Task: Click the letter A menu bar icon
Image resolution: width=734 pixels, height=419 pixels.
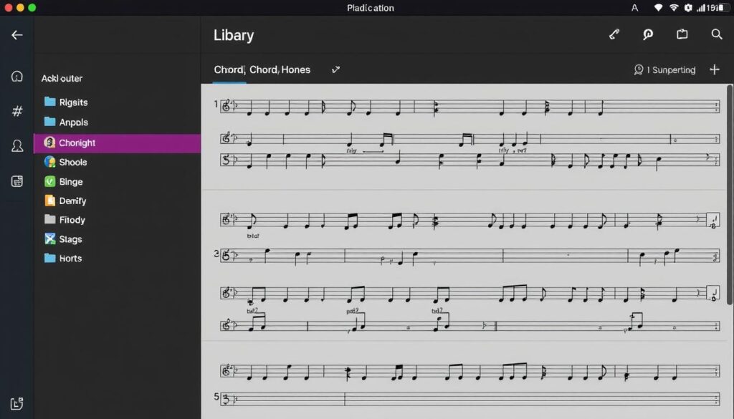Action: (x=635, y=7)
